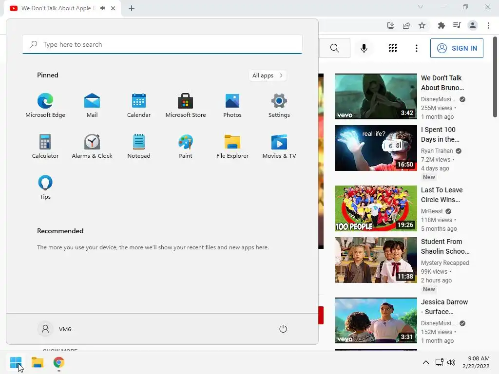Click the Jessica Darrow - Surface title
499x374 pixels.
pos(444,307)
